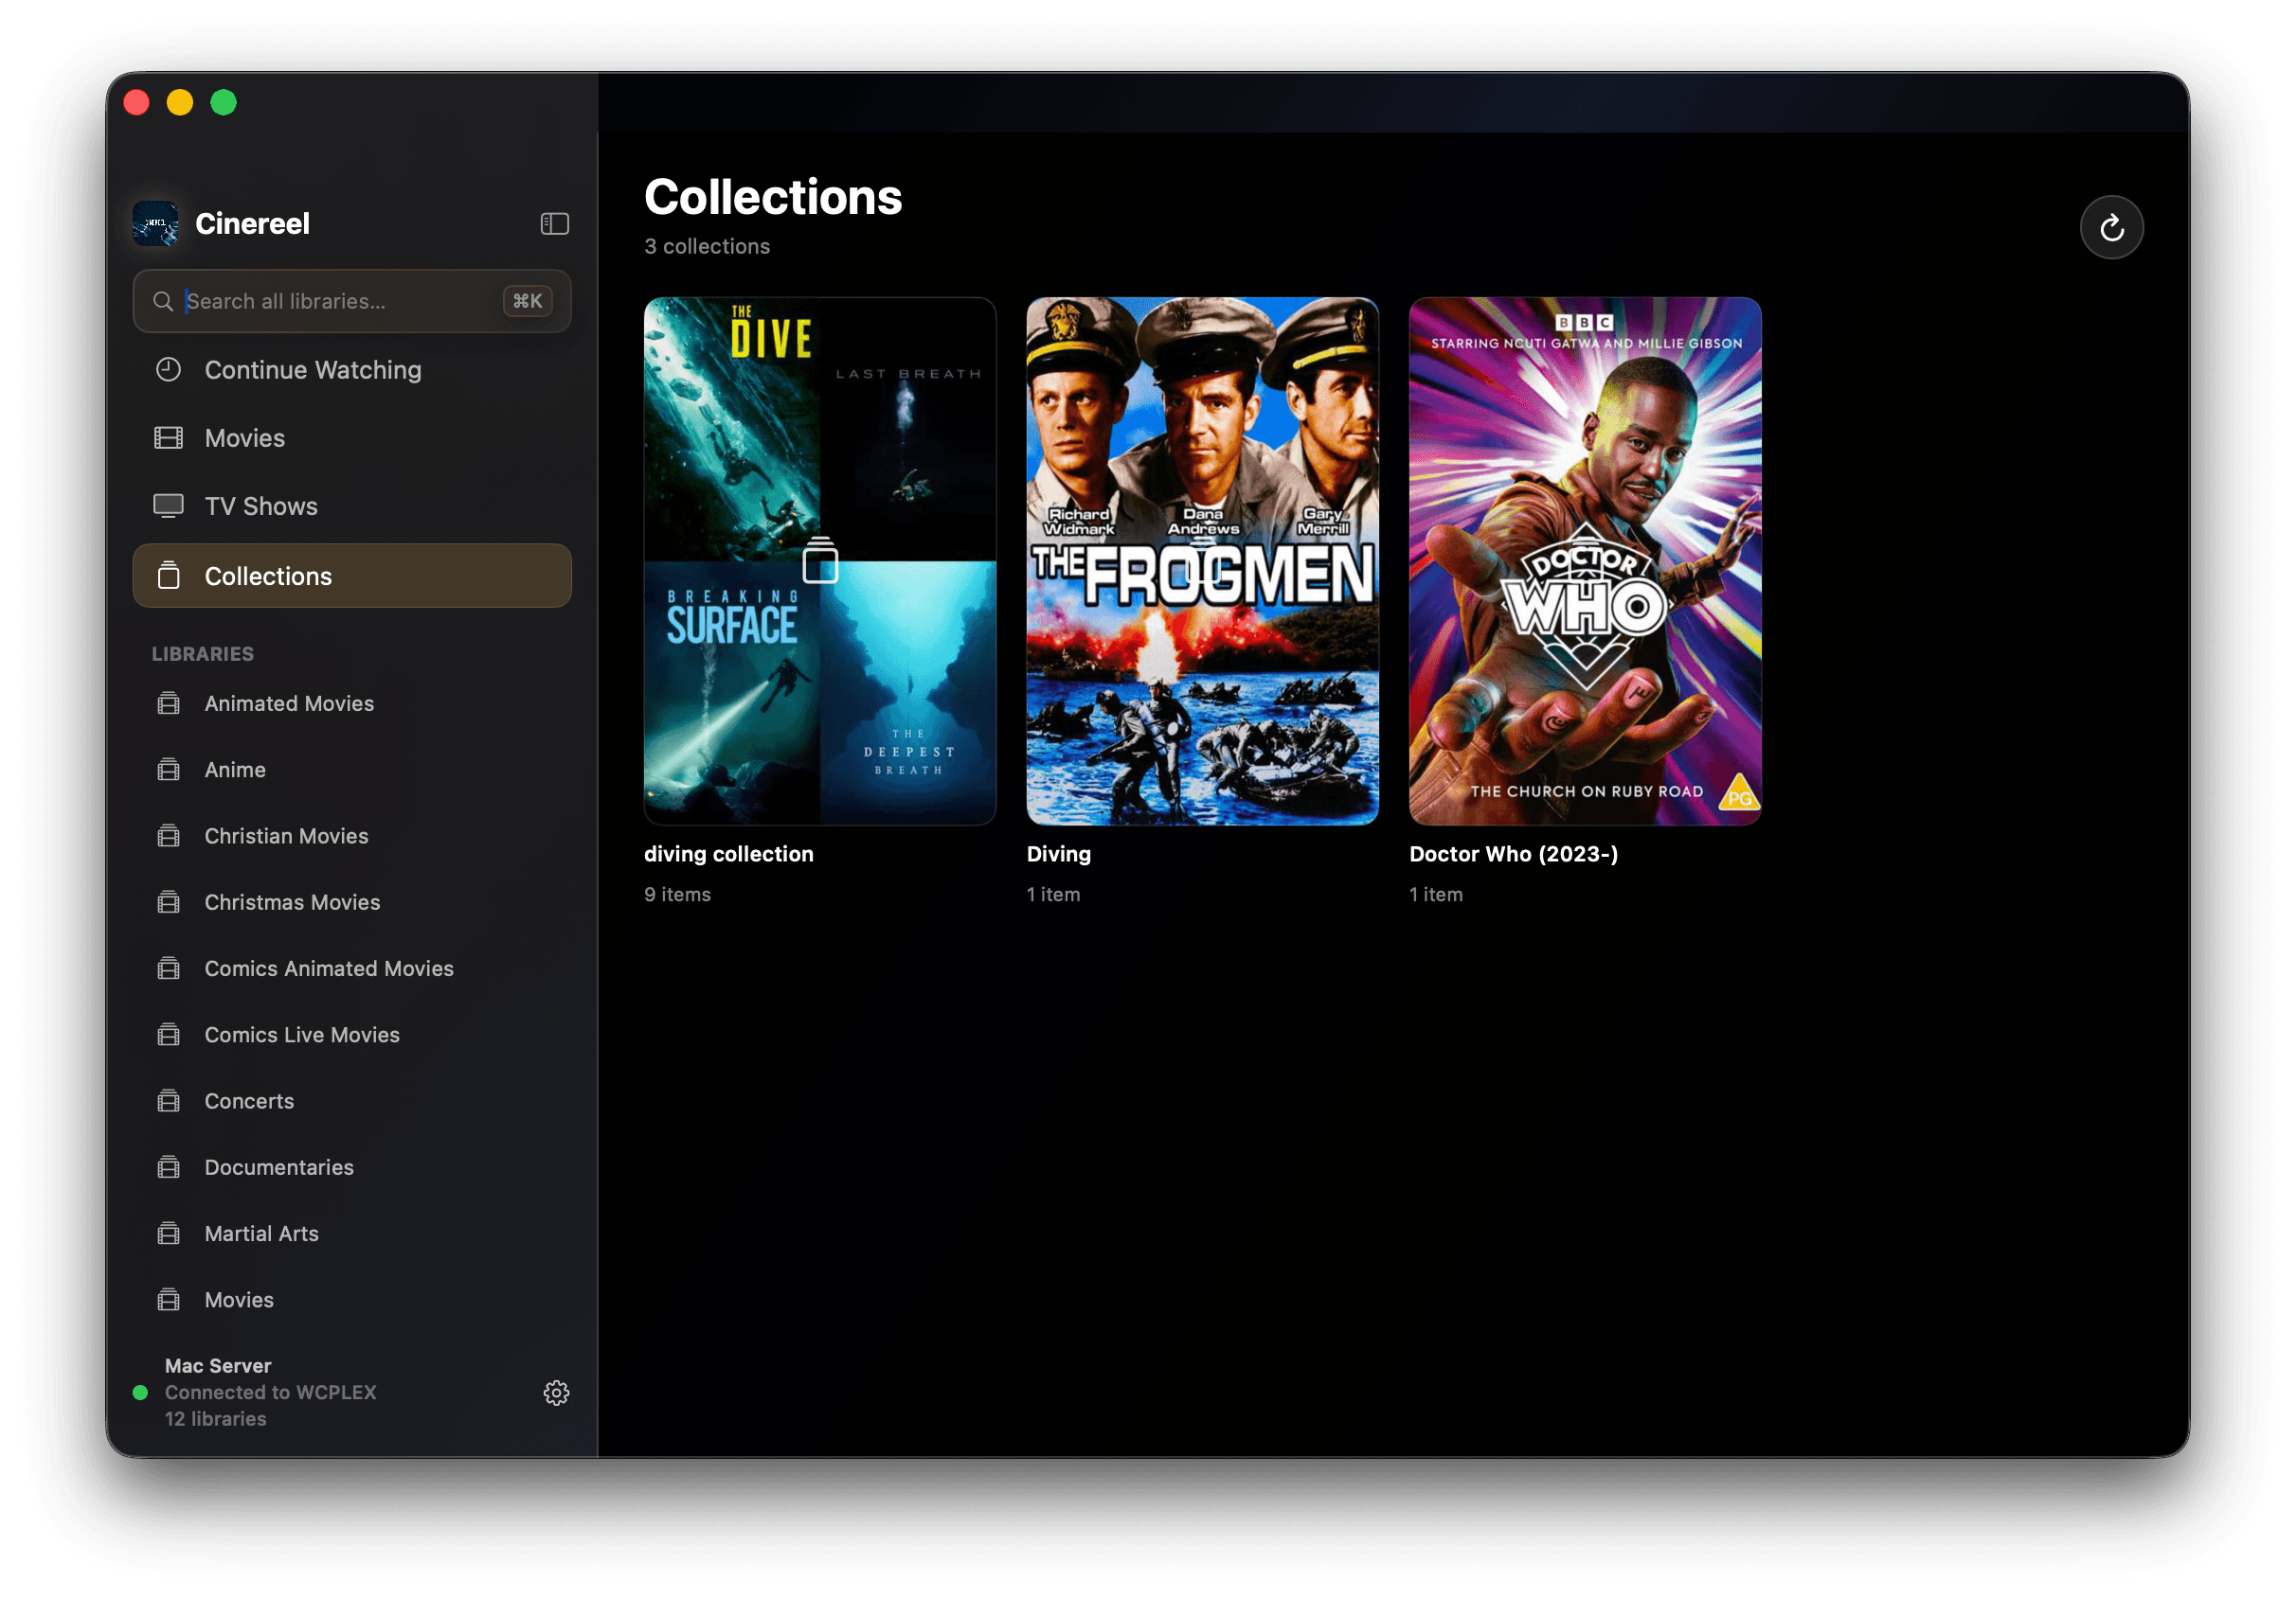Open the Comics Animated Movies library
This screenshot has width=2296, height=1598.
pos(352,968)
